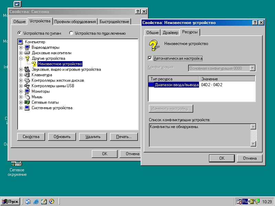Click Дисковые накопители category icon
Screen dimensions: 275x206
27,53
